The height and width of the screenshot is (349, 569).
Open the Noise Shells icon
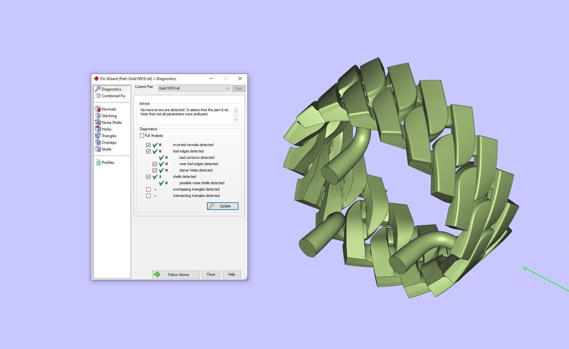(98, 123)
